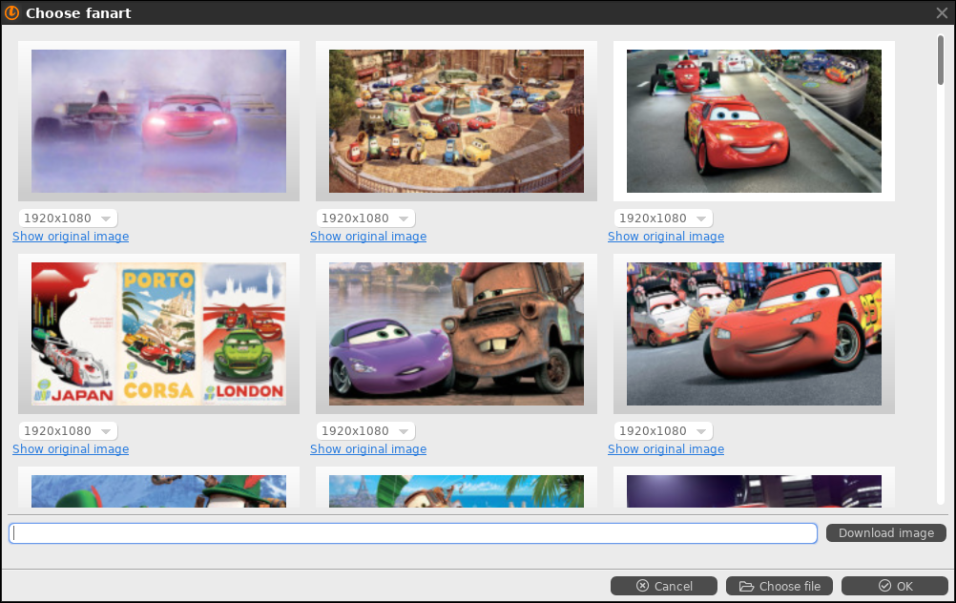Focus the image URL input field
The width and height of the screenshot is (956, 603).
tap(413, 533)
